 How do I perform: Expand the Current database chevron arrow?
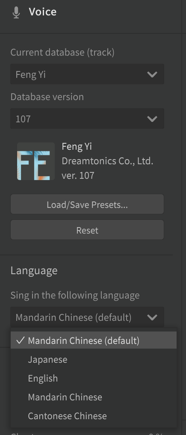pyautogui.click(x=152, y=74)
